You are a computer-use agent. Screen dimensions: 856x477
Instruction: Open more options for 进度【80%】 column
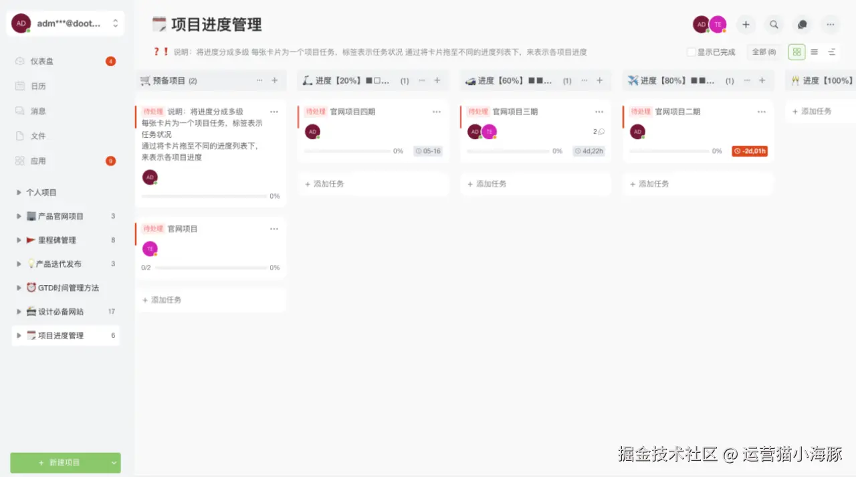click(x=747, y=80)
